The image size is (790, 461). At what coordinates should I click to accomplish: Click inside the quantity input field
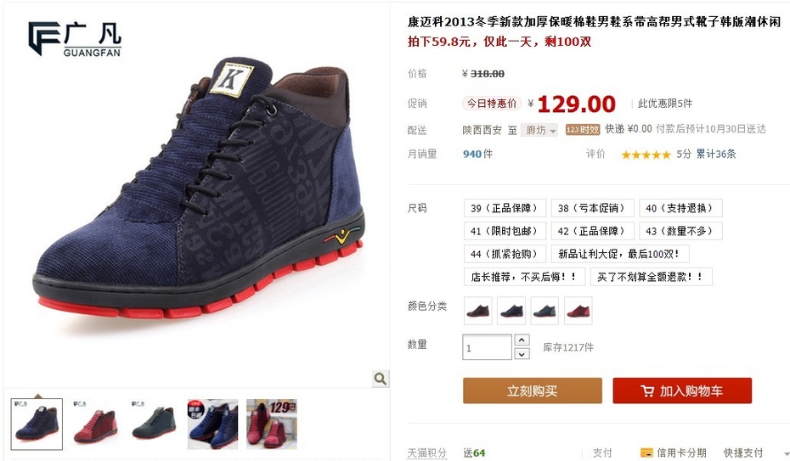point(488,347)
